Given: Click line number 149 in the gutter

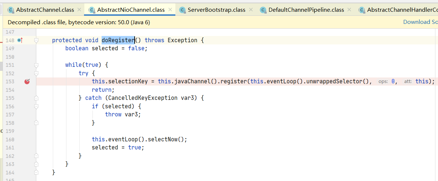Looking at the screenshot, I should [x=10, y=48].
